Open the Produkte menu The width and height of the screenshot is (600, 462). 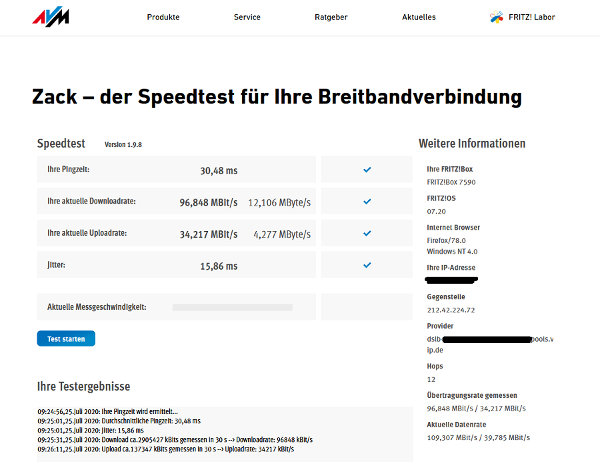pyautogui.click(x=163, y=17)
